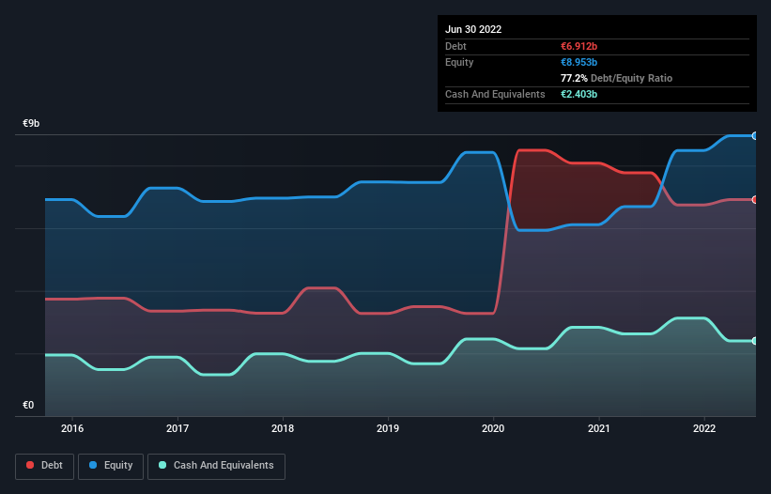Image resolution: width=771 pixels, height=494 pixels.
Task: Click the red Debt legend dot
Action: 30,465
